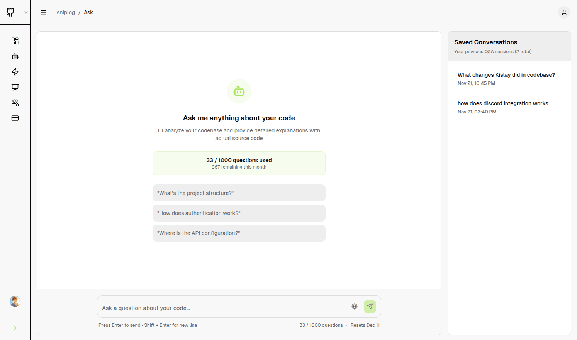Click the user avatar photo in sidebar
Image resolution: width=577 pixels, height=340 pixels.
[x=15, y=301]
